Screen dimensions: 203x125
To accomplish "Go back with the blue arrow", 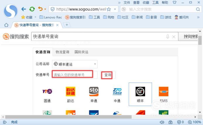I will click(23, 9).
